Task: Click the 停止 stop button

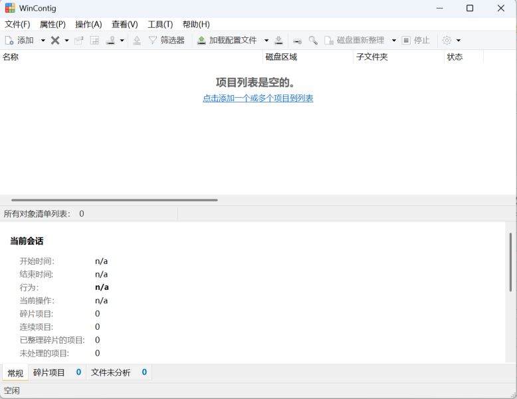Action: pyautogui.click(x=416, y=41)
